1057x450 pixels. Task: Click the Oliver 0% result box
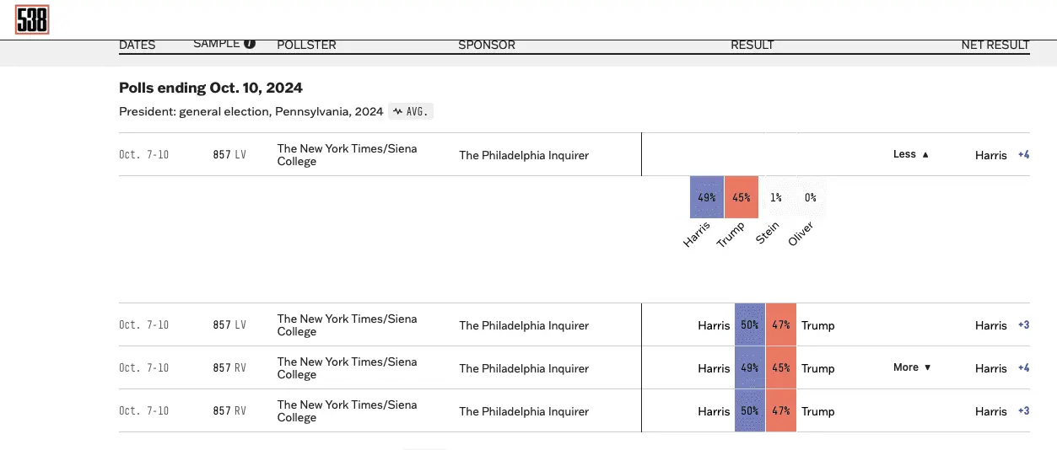(x=810, y=198)
